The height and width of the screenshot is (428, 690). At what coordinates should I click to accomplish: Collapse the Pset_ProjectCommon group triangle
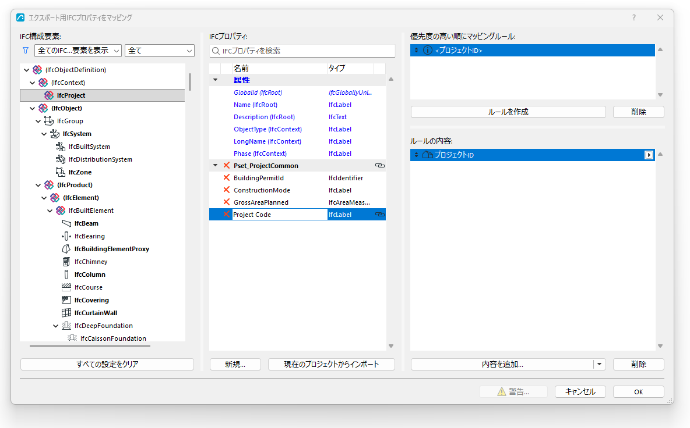tap(215, 166)
